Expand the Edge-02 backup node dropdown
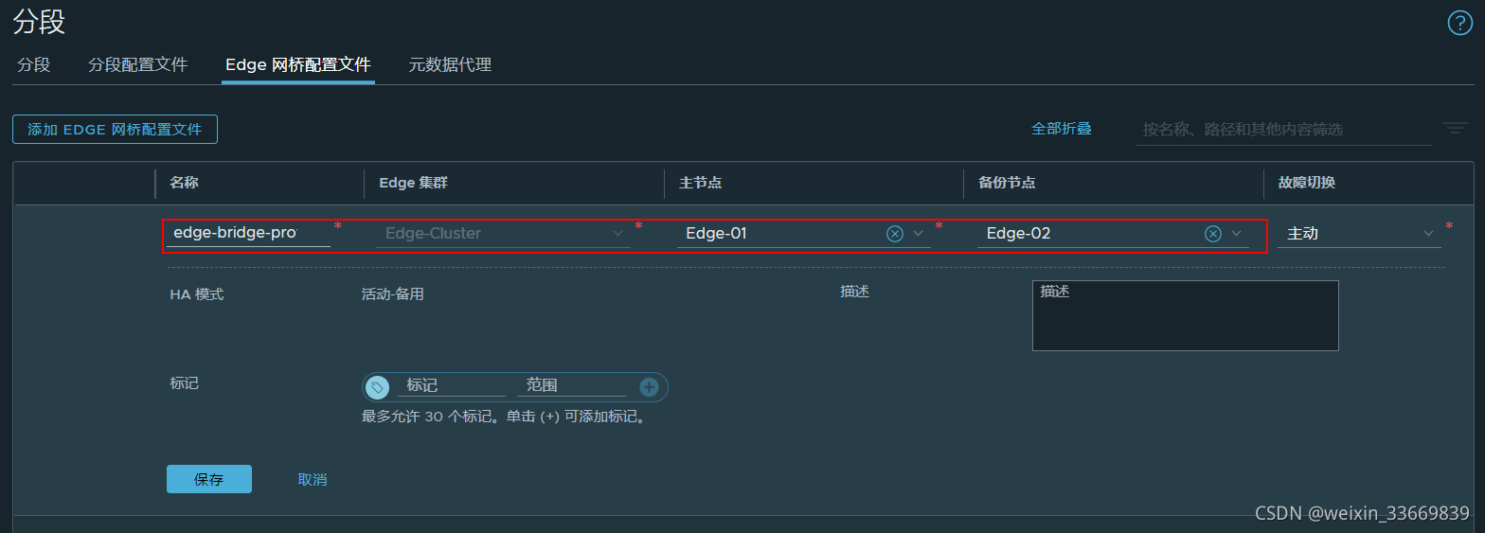This screenshot has height=533, width=1485. pos(1236,234)
